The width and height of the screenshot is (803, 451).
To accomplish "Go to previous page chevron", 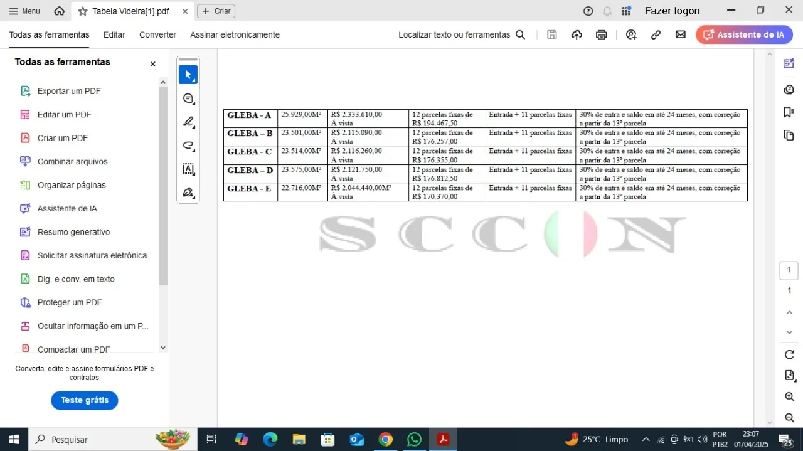I will click(789, 312).
